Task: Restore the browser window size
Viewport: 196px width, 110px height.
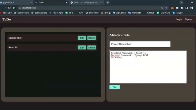Action: [192, 2]
